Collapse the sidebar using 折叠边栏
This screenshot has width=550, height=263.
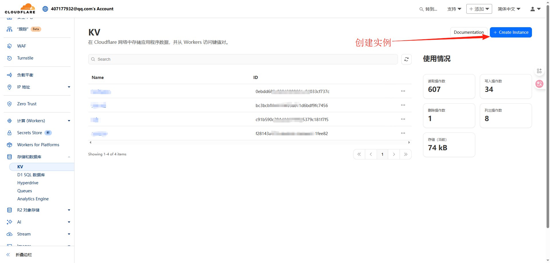tap(23, 255)
